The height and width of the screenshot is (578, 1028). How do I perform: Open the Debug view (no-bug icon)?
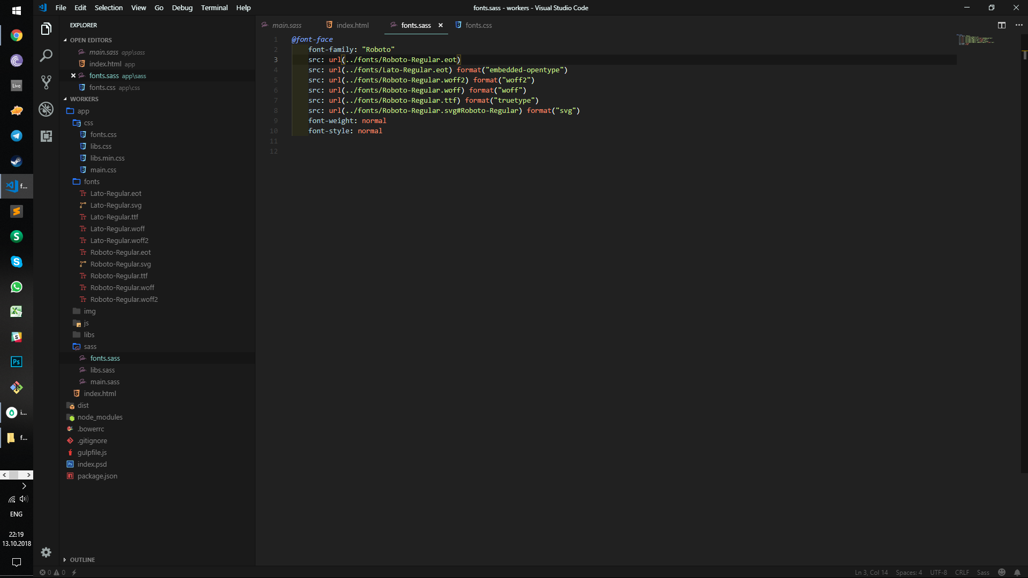pyautogui.click(x=46, y=109)
